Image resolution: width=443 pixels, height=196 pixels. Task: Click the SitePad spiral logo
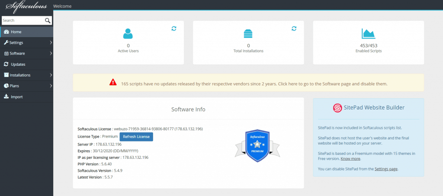point(337,108)
